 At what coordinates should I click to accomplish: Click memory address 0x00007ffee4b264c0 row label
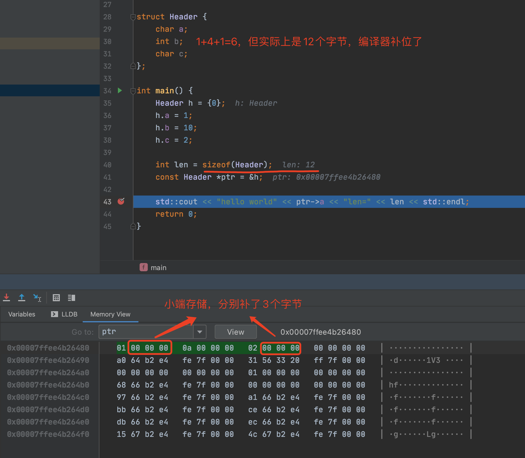(48, 397)
